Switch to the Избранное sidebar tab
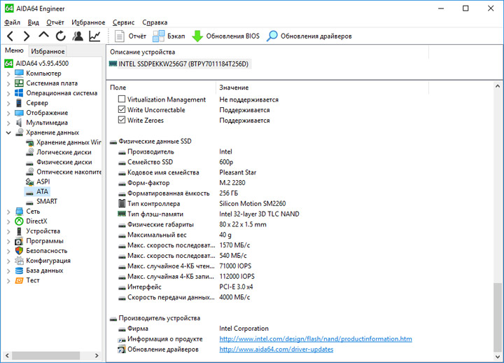 pyautogui.click(x=48, y=51)
